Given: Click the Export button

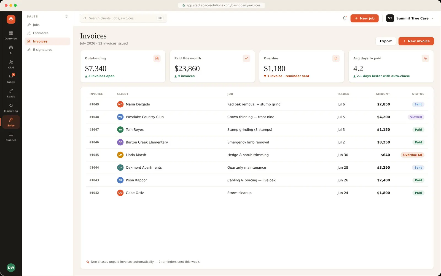Looking at the screenshot, I should 386,41.
